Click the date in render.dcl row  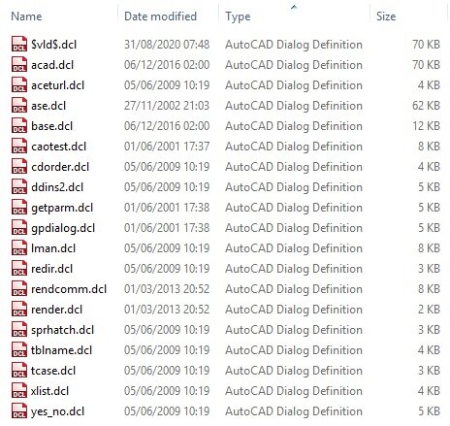[x=167, y=310]
